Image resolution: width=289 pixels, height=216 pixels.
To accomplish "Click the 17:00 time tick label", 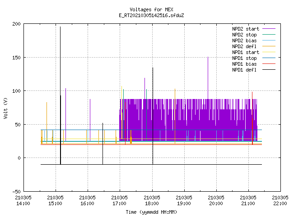I will point(119,203).
